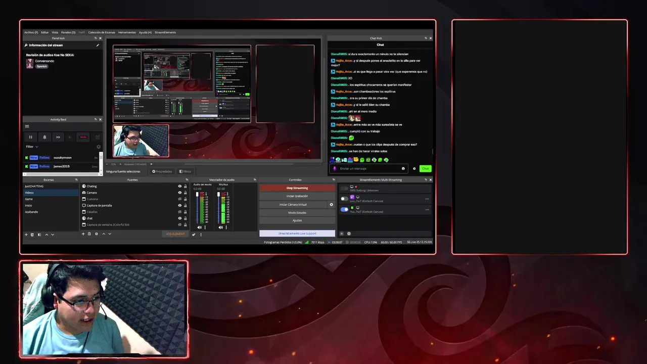The width and height of the screenshot is (647, 364).
Task: Click the chat message input field
Action: pyautogui.click(x=369, y=169)
